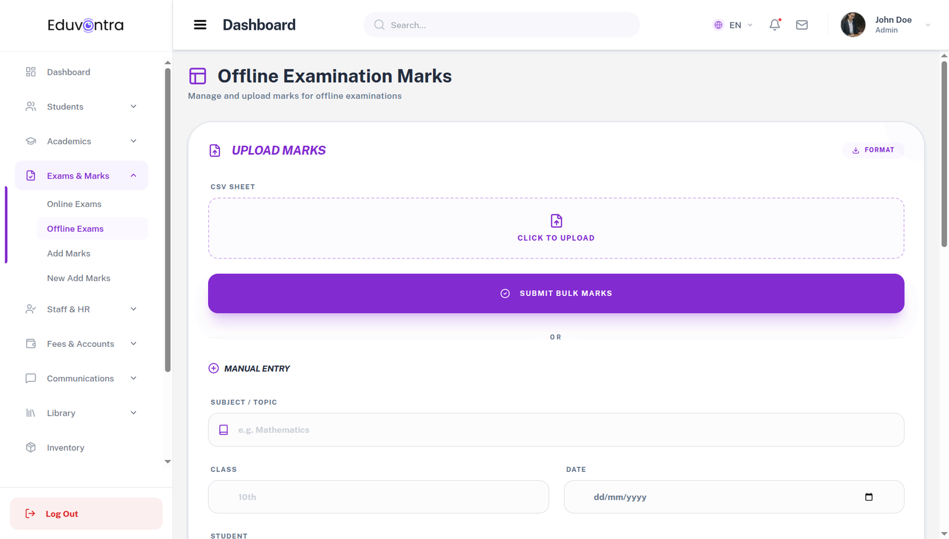The width and height of the screenshot is (949, 539).
Task: Download the FORMAT template
Action: tap(873, 150)
